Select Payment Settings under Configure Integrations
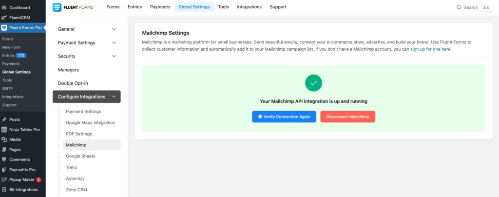Viewport: 499px width, 197px height. pos(83,111)
